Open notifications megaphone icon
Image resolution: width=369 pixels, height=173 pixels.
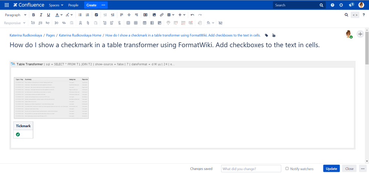(351, 5)
